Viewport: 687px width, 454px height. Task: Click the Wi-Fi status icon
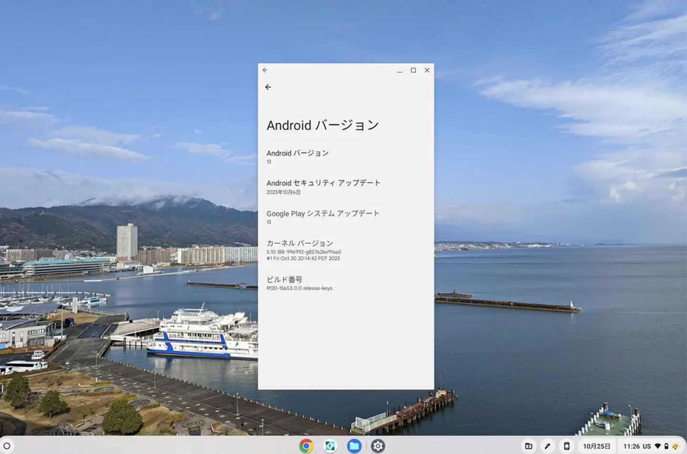coord(658,446)
